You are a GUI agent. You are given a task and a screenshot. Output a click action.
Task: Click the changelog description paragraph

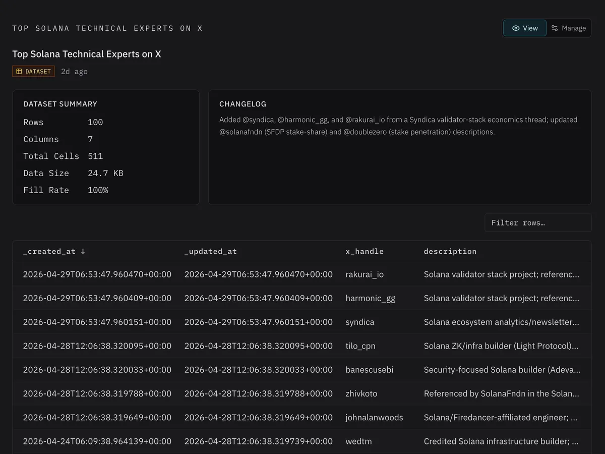point(398,126)
